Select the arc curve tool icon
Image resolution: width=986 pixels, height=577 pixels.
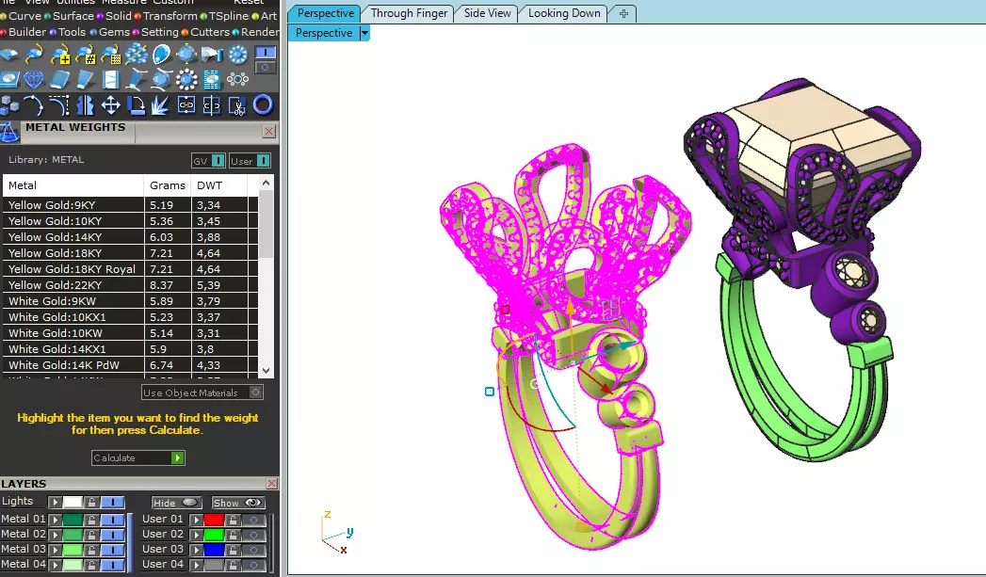[x=35, y=105]
